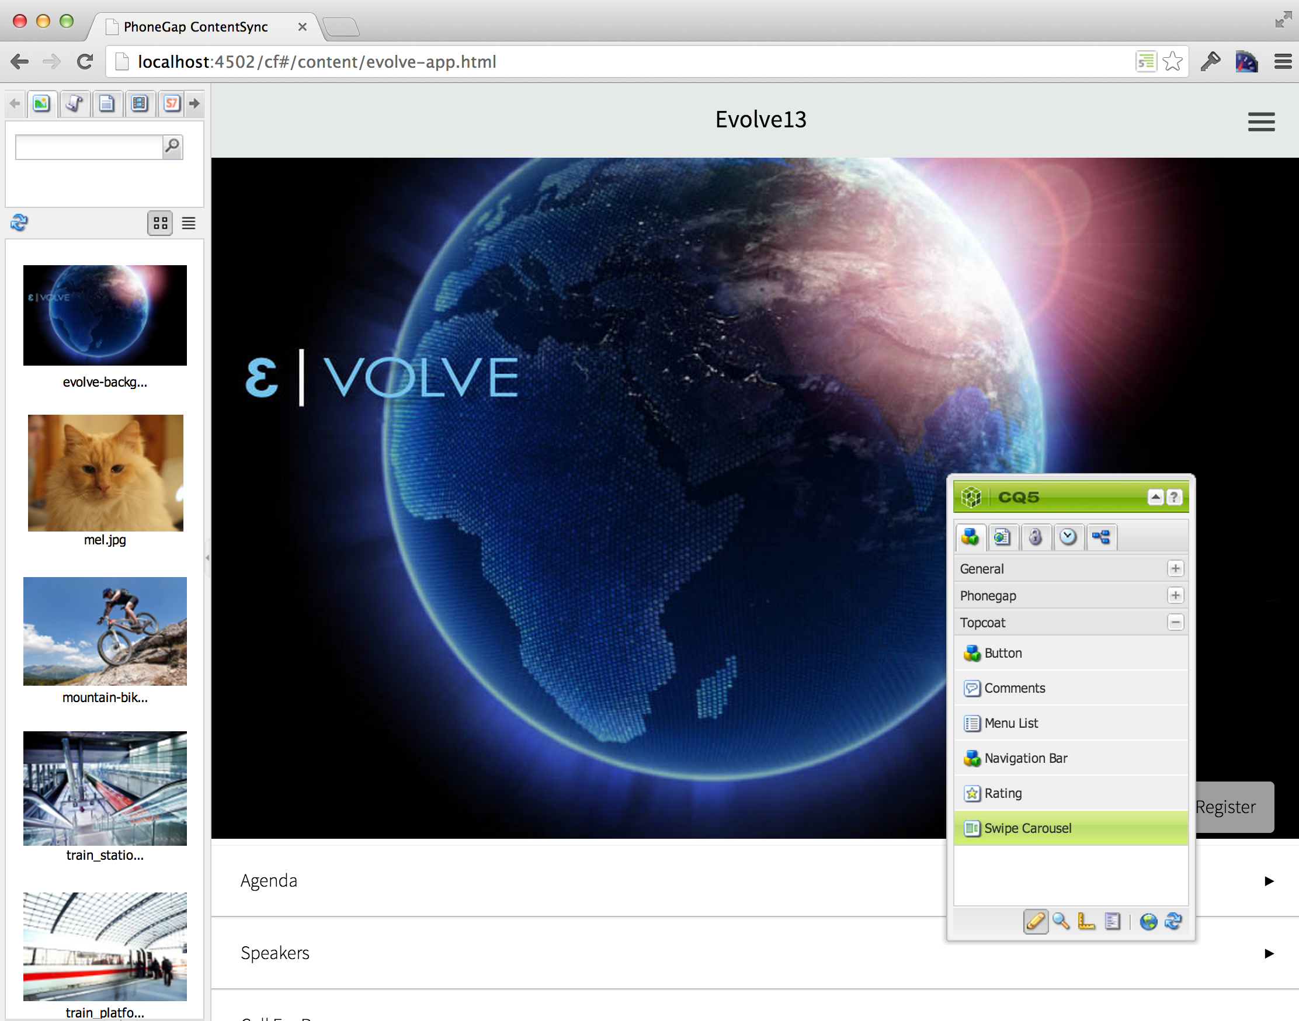Screen dimensions: 1299x1021
Task: Switch sidekick to Preview mode magnifier
Action: point(1061,921)
